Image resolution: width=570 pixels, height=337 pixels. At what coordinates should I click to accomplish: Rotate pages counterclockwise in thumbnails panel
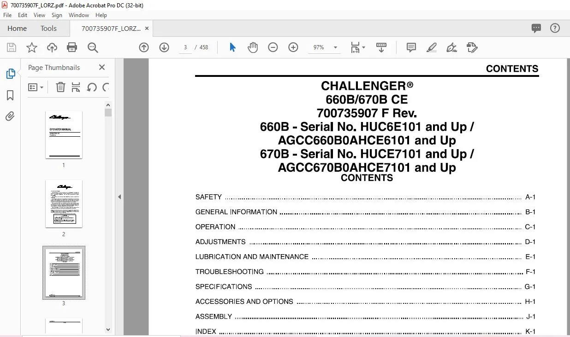tap(92, 87)
